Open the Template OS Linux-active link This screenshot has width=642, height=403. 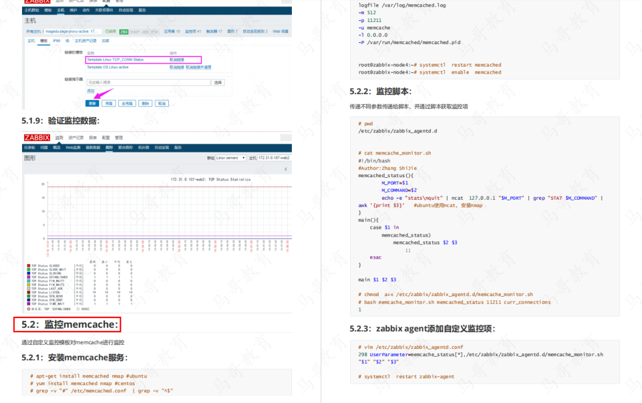tap(108, 67)
